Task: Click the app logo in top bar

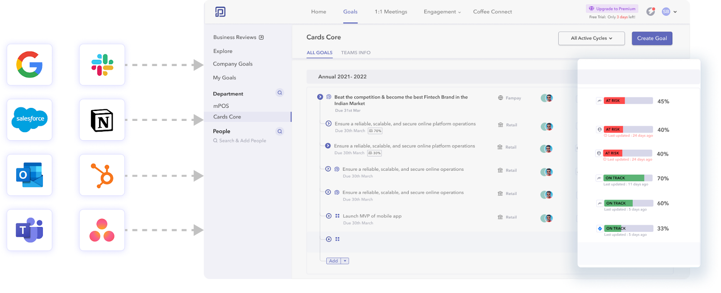Action: [220, 12]
